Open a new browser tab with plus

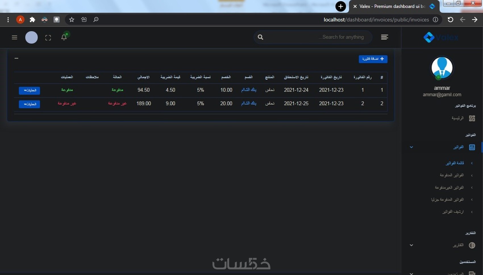341,6
